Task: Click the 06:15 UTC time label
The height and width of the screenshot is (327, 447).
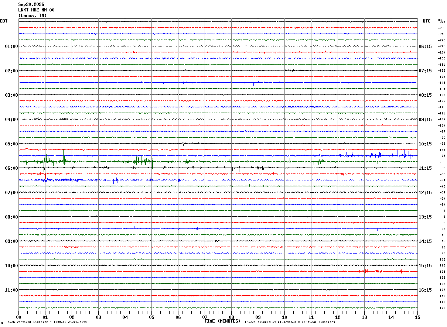Action: click(425, 47)
